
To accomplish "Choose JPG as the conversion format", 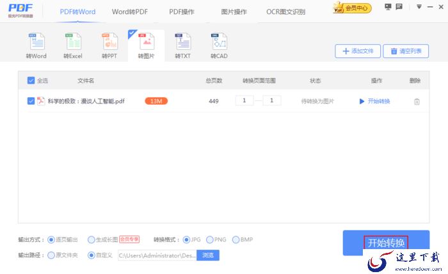I will pos(186,240).
